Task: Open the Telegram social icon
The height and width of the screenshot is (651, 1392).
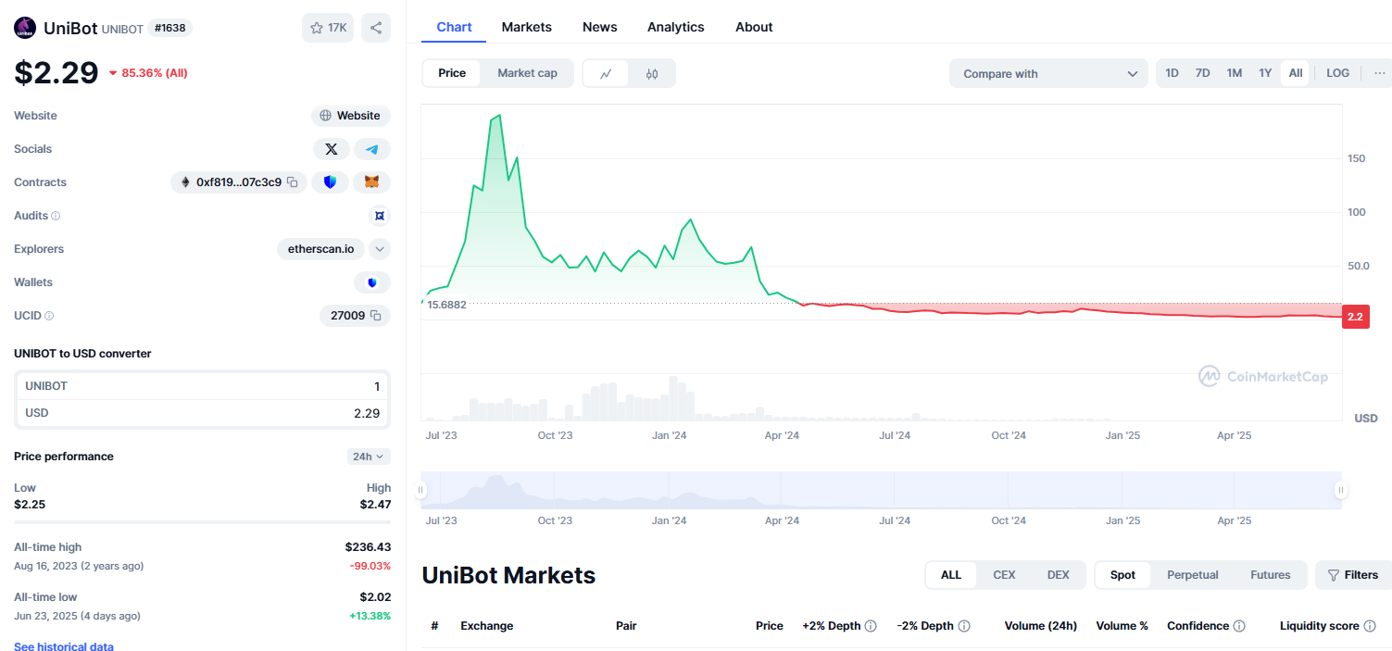Action: point(372,149)
